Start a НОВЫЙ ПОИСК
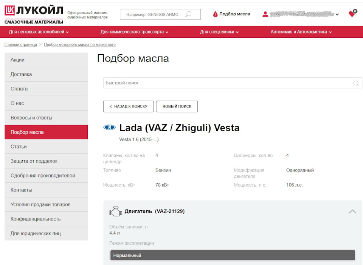Viewport: 363px width, 265px height. (x=177, y=106)
